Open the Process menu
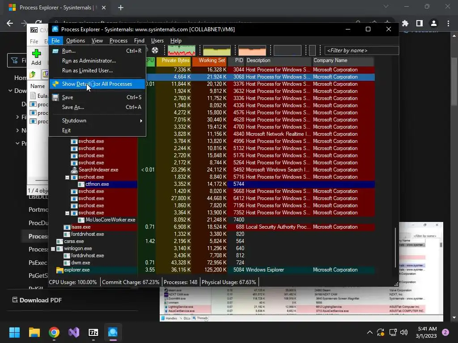Viewport: 458px width, 343px height. (118, 41)
